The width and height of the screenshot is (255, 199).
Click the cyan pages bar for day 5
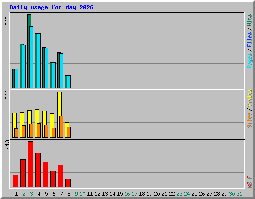(46, 68)
